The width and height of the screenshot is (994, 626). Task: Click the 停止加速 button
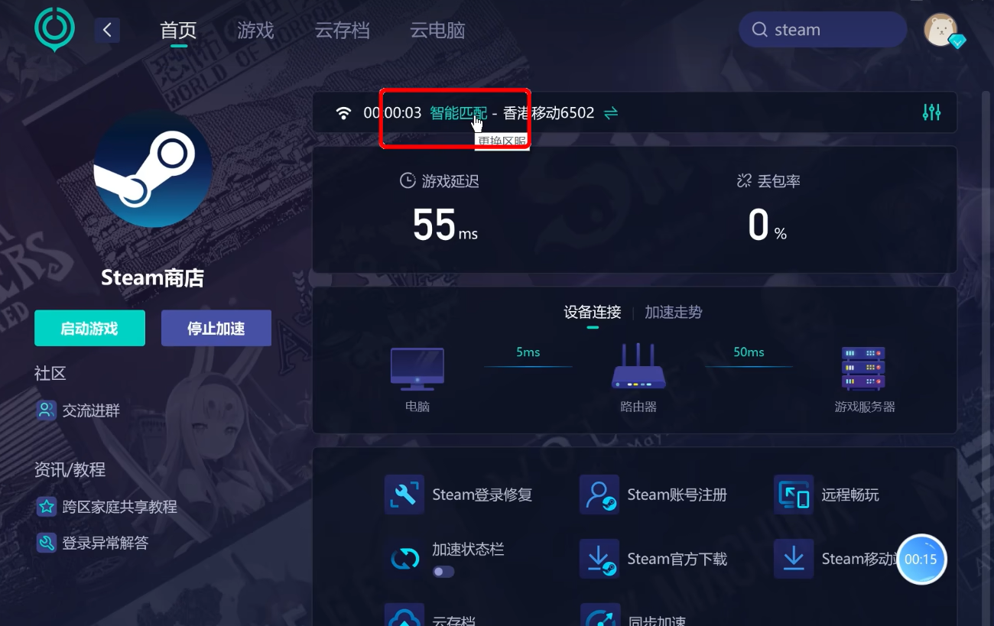point(216,328)
